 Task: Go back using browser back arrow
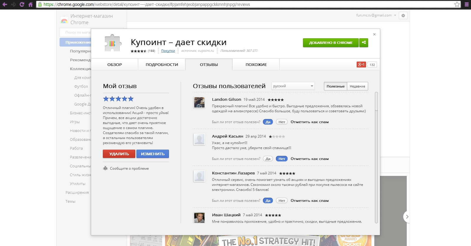[x=5, y=4]
